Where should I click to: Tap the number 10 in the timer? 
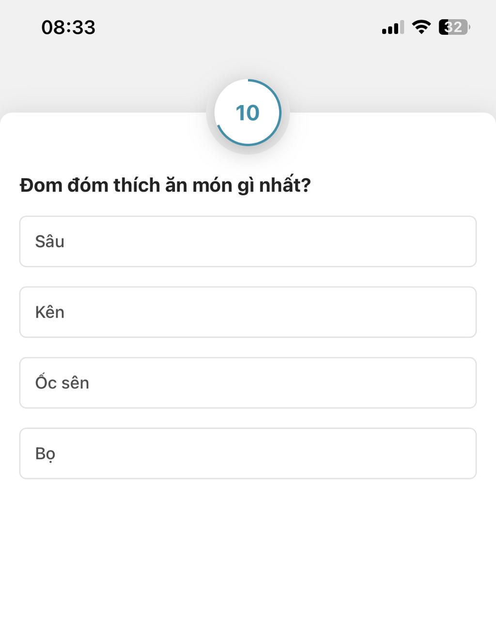[x=248, y=113]
